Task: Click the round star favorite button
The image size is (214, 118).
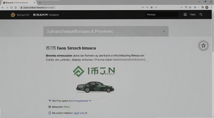Action: [203, 45]
